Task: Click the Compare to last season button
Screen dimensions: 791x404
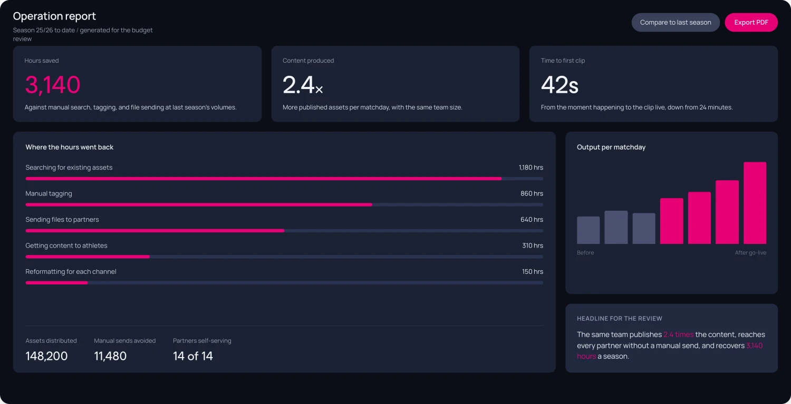Action: (x=676, y=23)
